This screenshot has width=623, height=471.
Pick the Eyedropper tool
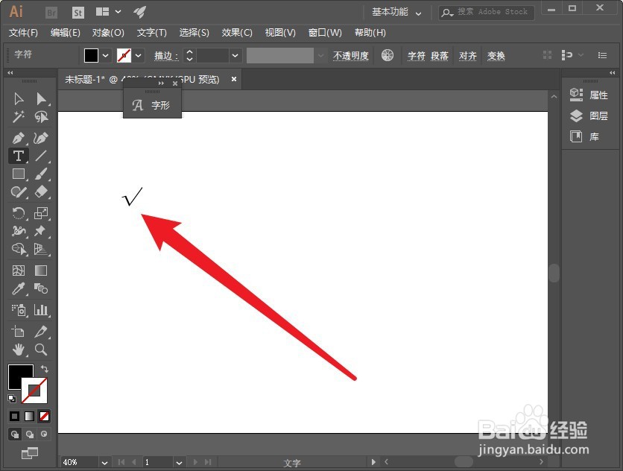tap(19, 288)
